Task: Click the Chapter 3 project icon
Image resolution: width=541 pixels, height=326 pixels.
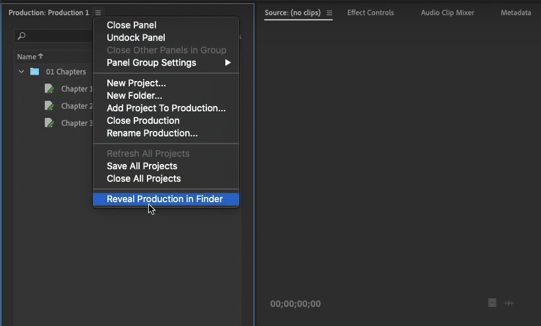Action: (49, 123)
